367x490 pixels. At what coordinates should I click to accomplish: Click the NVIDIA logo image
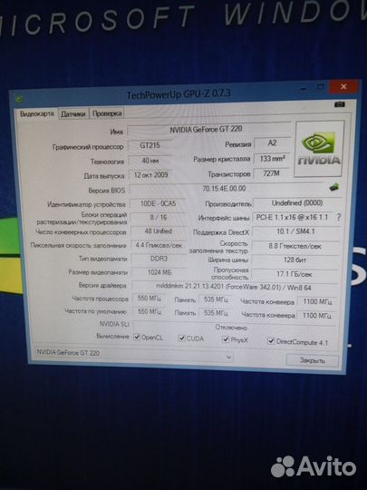(319, 149)
